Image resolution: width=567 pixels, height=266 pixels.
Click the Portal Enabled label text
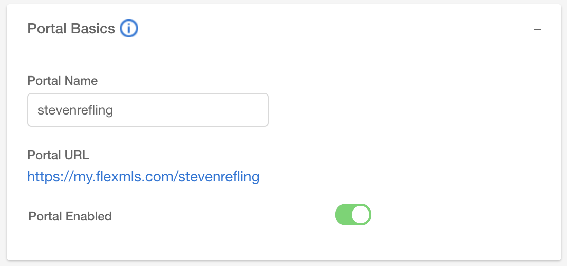coord(70,216)
